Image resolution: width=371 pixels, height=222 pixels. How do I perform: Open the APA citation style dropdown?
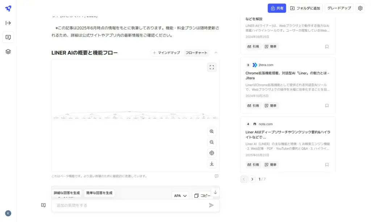click(180, 196)
